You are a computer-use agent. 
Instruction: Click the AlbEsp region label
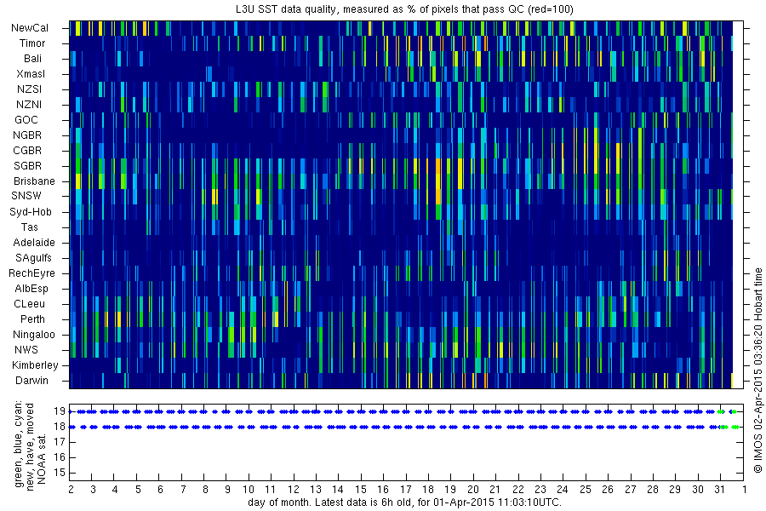pos(31,289)
